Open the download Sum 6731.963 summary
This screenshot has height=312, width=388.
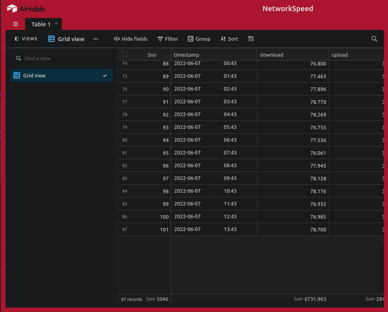tap(310, 299)
